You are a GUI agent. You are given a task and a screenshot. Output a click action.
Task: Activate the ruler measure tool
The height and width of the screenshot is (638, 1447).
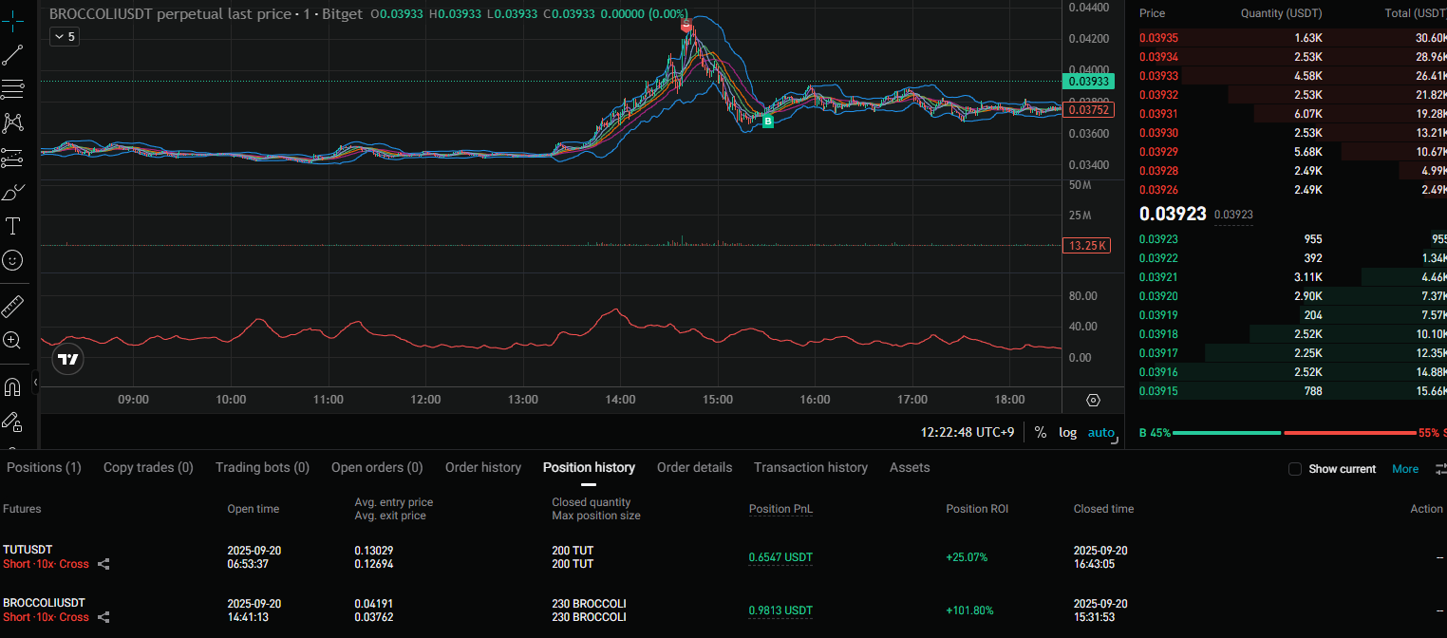(13, 307)
